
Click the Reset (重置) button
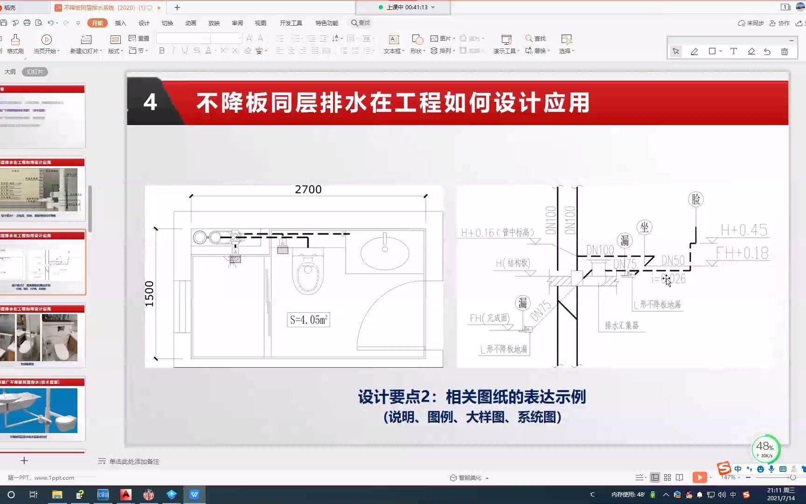[139, 38]
